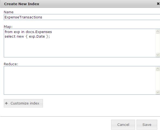
Task: Save the new index
Action: 147,125
